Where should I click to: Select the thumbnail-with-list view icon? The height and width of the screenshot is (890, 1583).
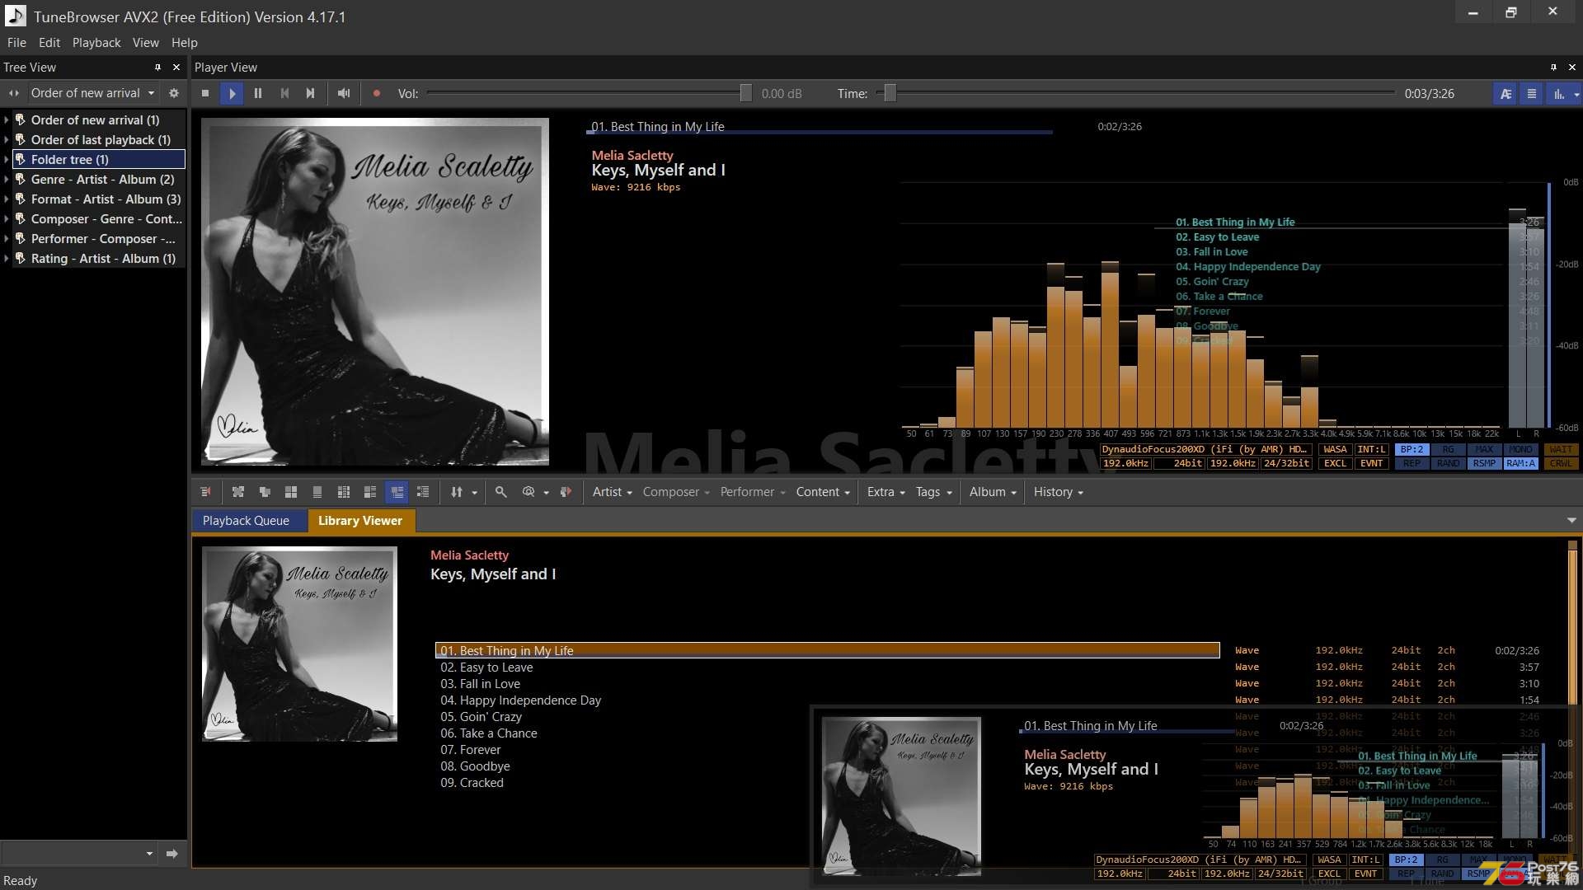point(370,492)
